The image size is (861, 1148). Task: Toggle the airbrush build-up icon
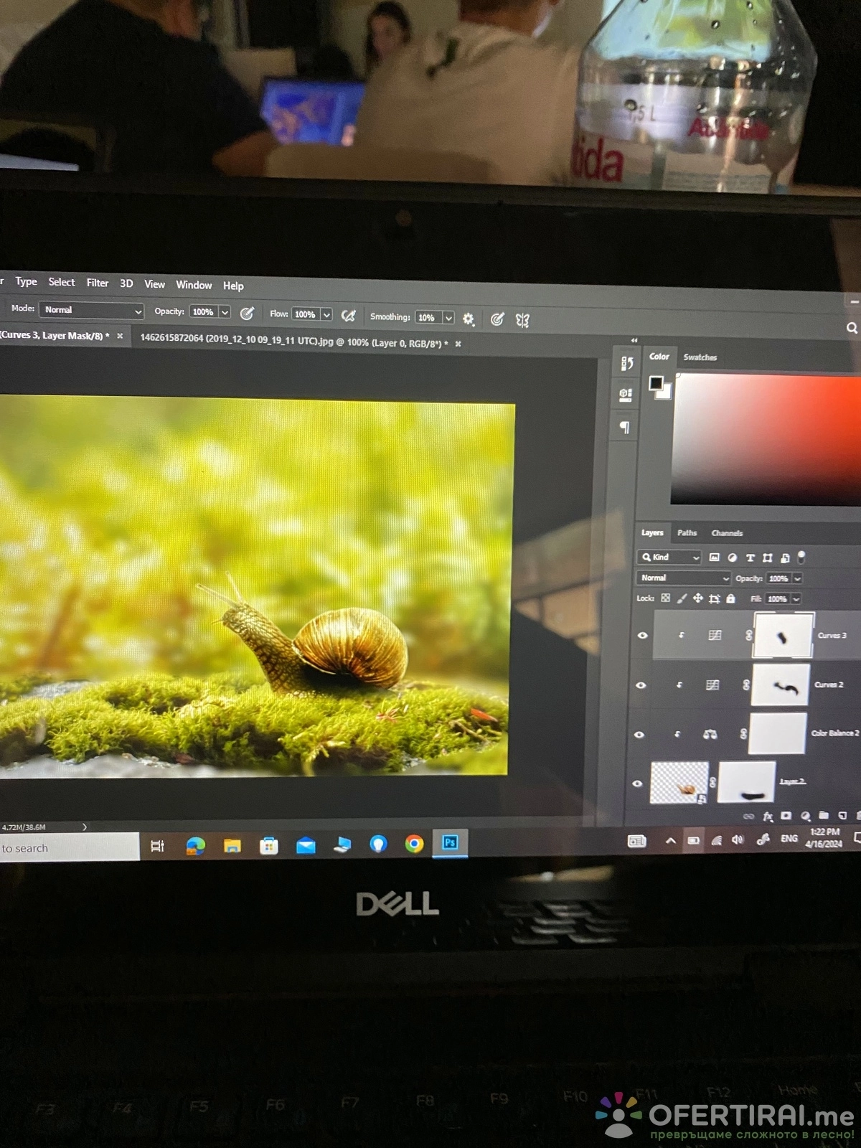(349, 316)
